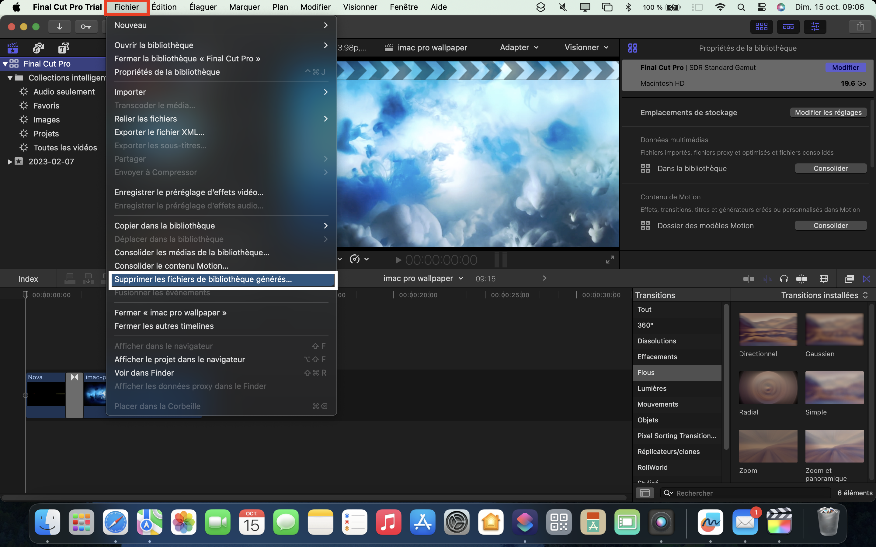Show the titles and generators sidebar
Image resolution: width=876 pixels, height=547 pixels.
coord(64,48)
